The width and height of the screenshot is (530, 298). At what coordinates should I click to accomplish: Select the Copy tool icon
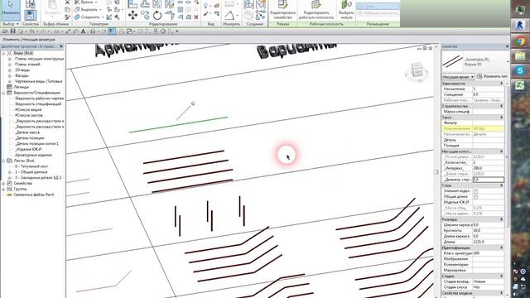[145, 15]
